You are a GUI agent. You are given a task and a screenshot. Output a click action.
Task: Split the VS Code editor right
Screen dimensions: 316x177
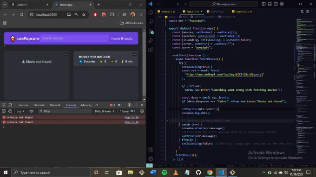[x=307, y=12]
